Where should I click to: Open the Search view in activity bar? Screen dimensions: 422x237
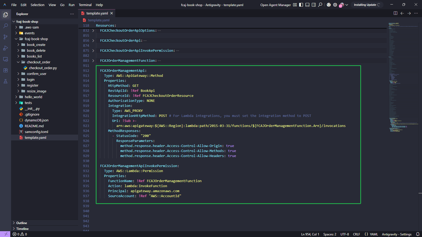5,26
